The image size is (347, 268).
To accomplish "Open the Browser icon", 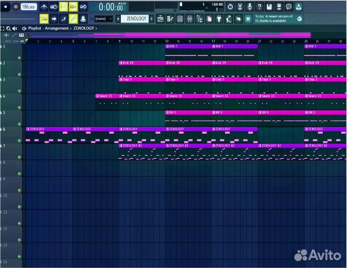I will pos(199,19).
